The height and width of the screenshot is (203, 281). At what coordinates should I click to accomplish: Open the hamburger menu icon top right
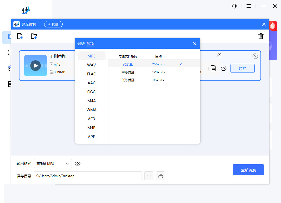(x=248, y=6)
